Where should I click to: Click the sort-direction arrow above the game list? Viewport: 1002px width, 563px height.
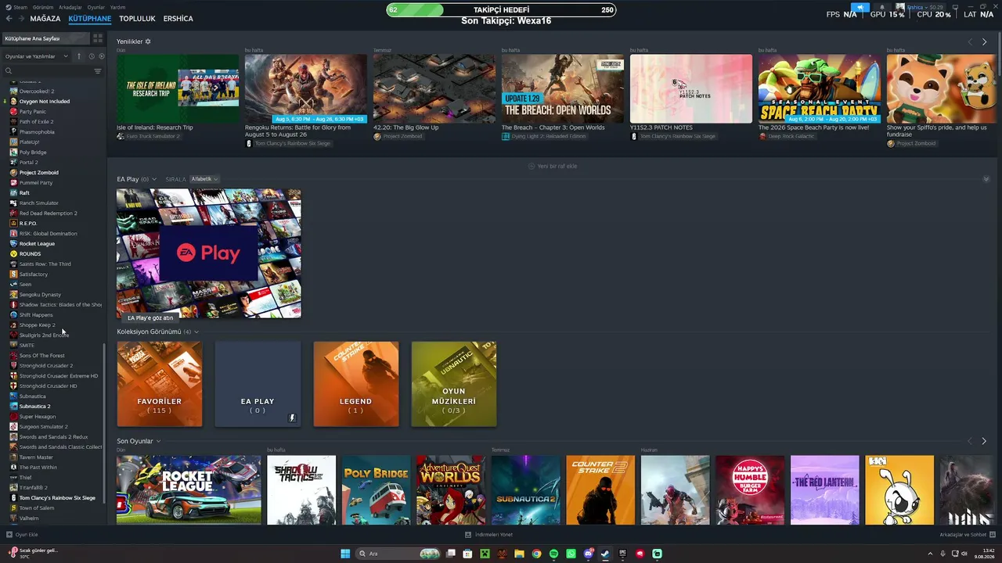(78, 56)
